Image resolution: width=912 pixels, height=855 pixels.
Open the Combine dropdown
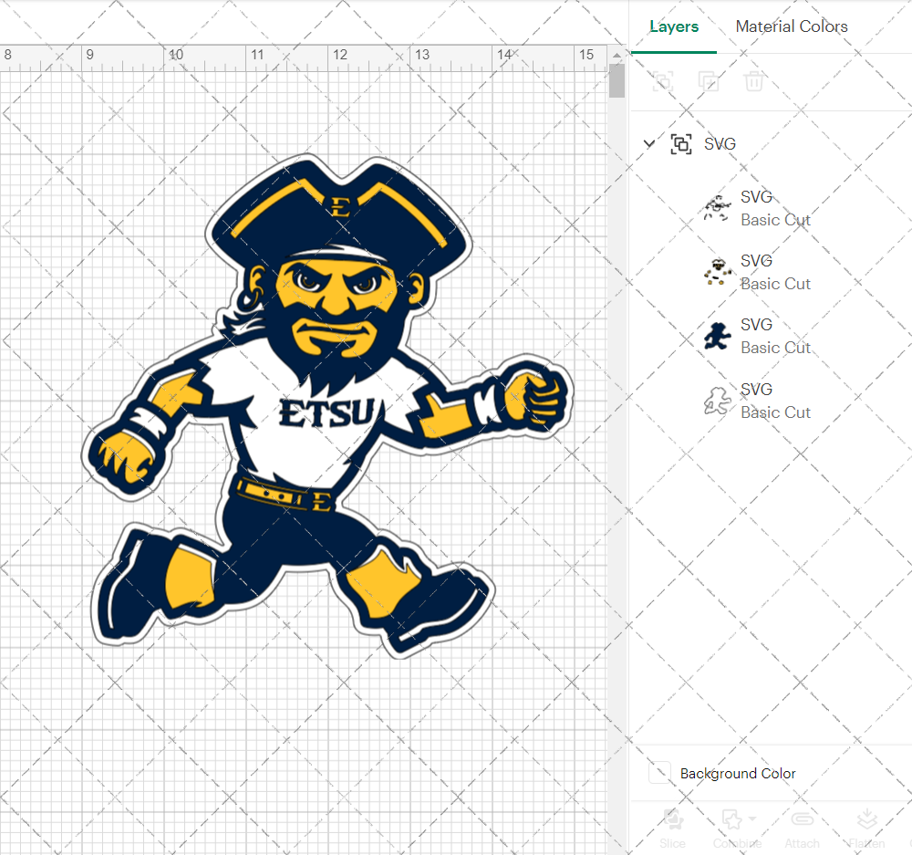tap(738, 829)
